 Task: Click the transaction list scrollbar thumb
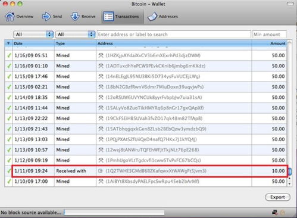tap(290, 172)
